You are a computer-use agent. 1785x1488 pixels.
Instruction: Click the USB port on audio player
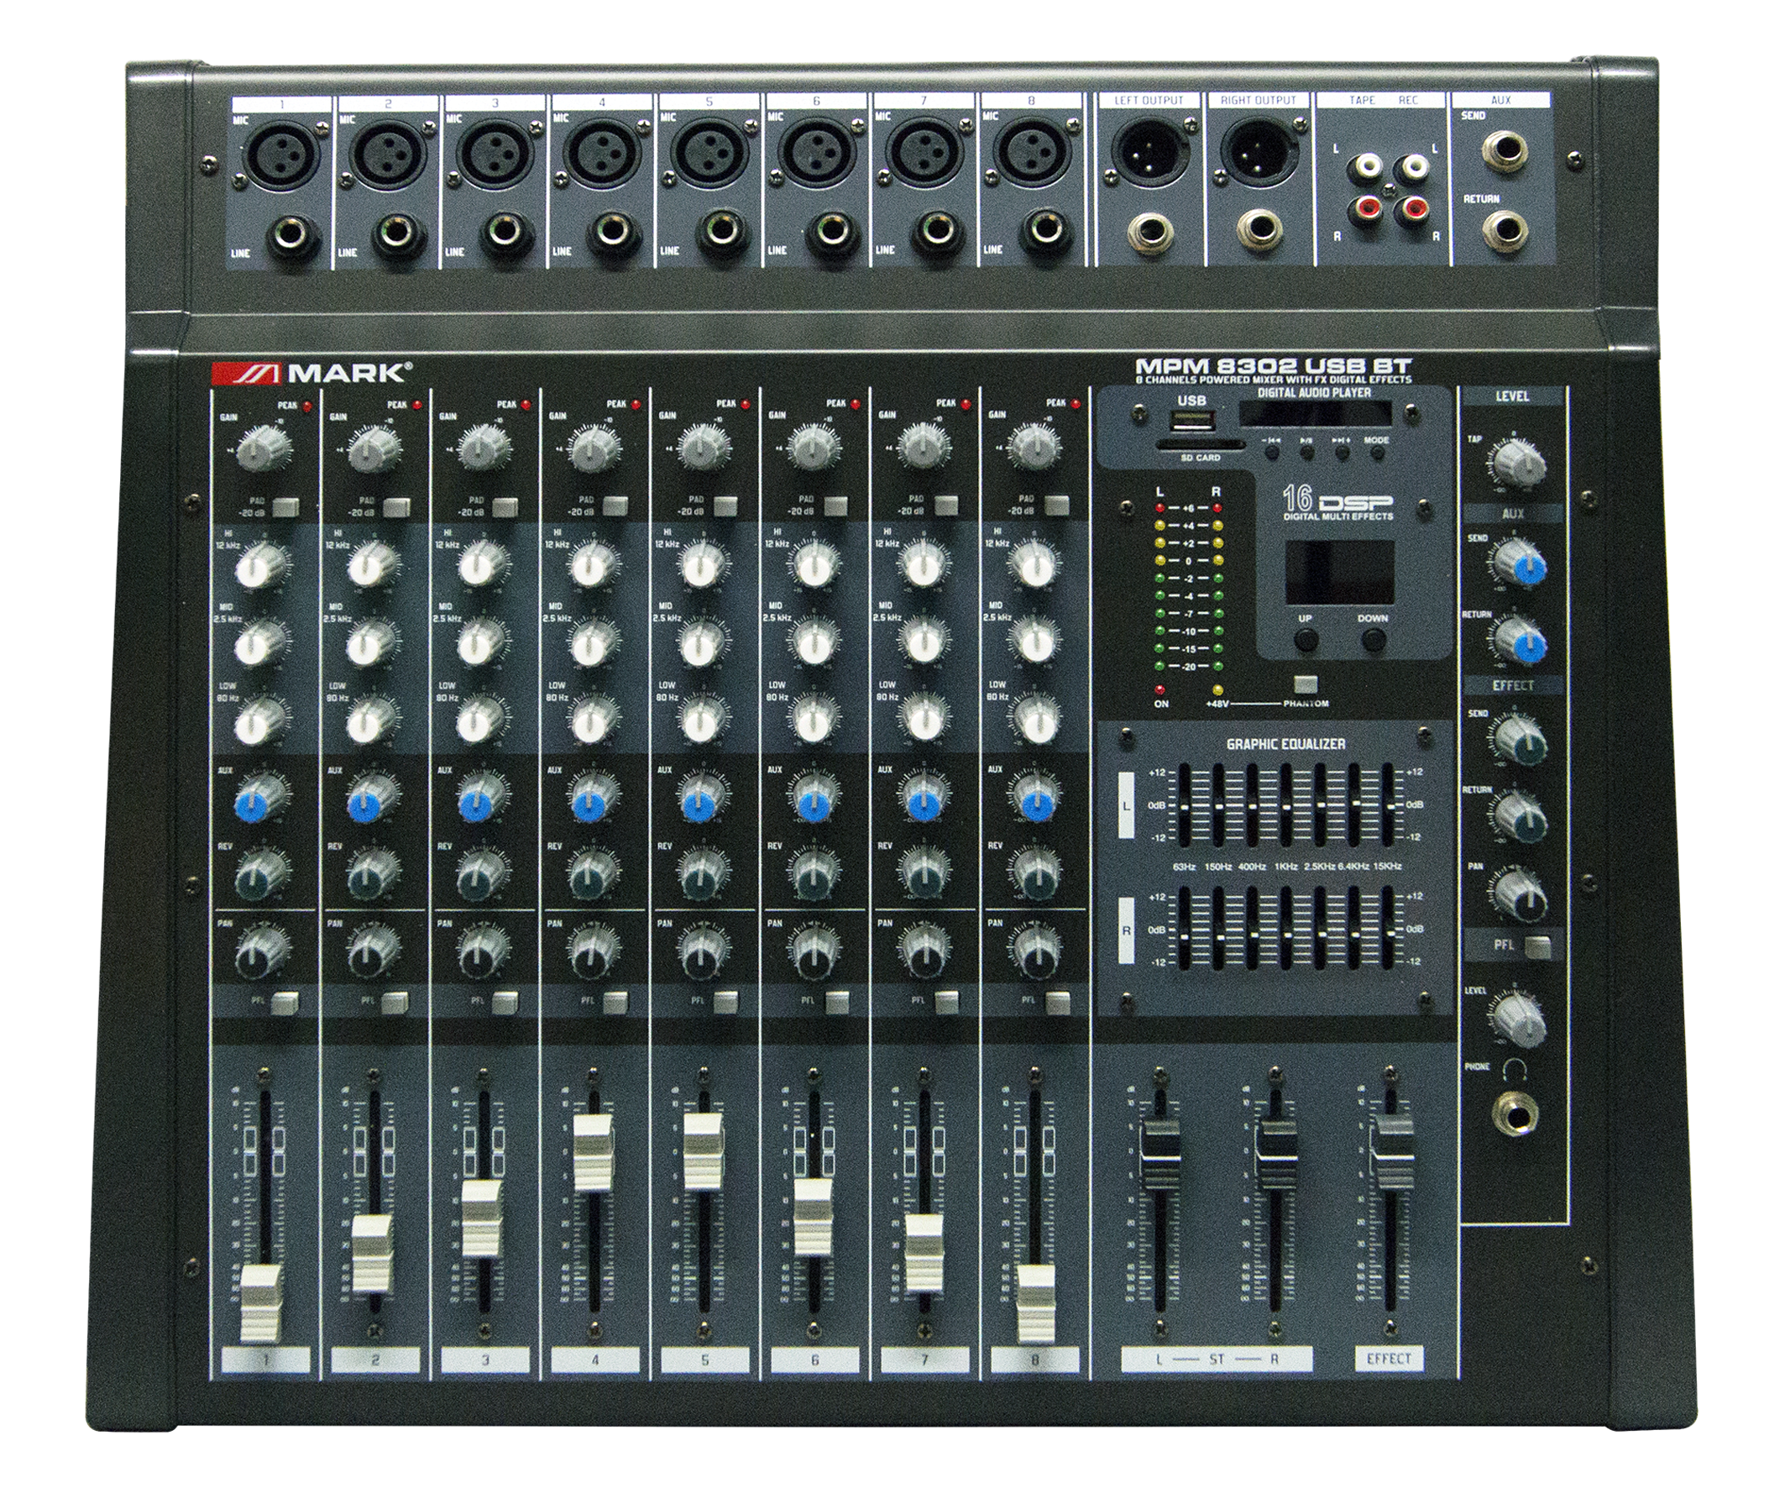click(x=1192, y=422)
